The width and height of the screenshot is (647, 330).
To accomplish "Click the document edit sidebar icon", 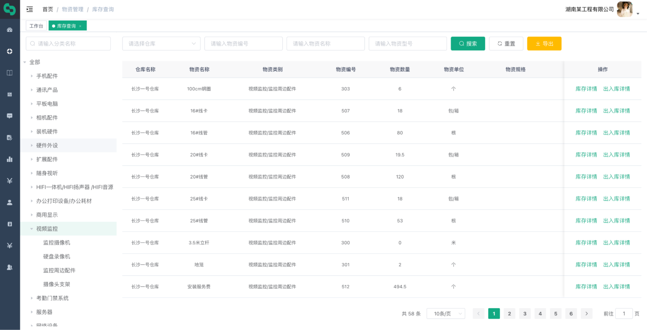I will point(10,138).
